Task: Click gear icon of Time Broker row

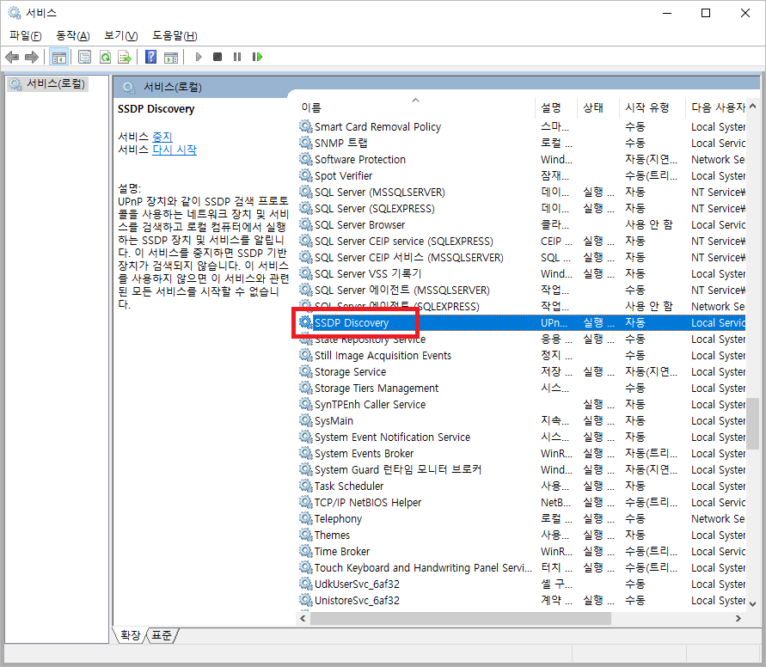Action: click(x=306, y=551)
